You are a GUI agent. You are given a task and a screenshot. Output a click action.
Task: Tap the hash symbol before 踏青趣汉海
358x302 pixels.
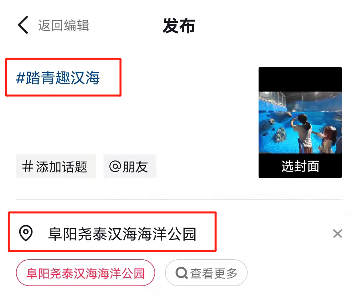21,78
